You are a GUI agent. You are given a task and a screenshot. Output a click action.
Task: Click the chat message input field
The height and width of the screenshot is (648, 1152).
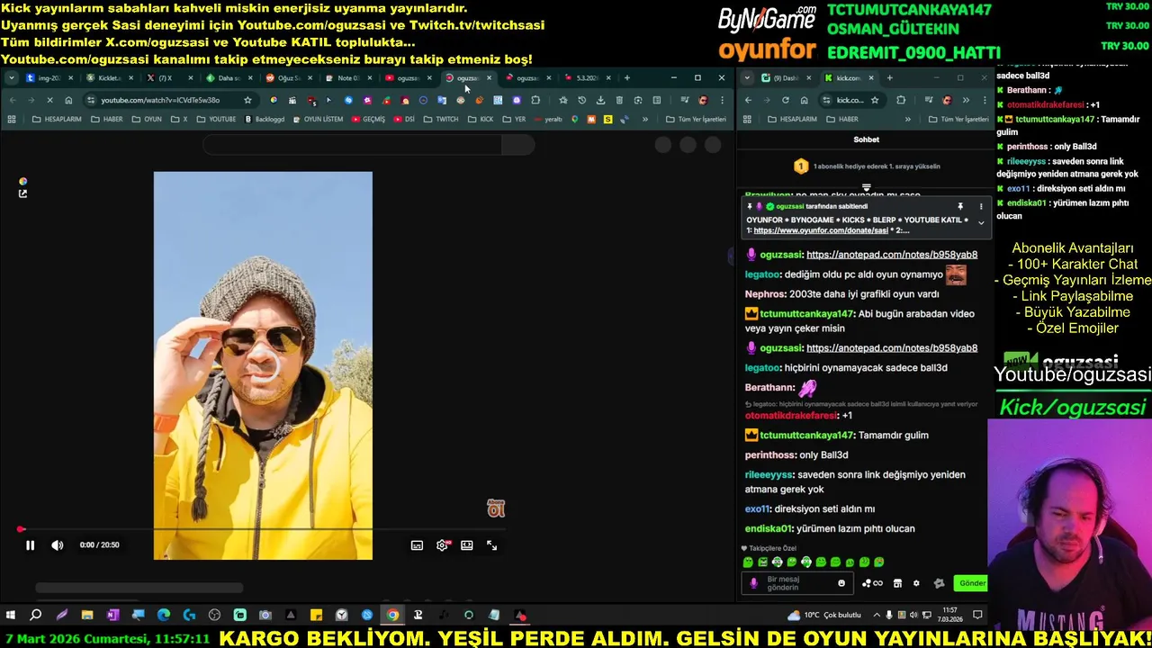tap(799, 583)
